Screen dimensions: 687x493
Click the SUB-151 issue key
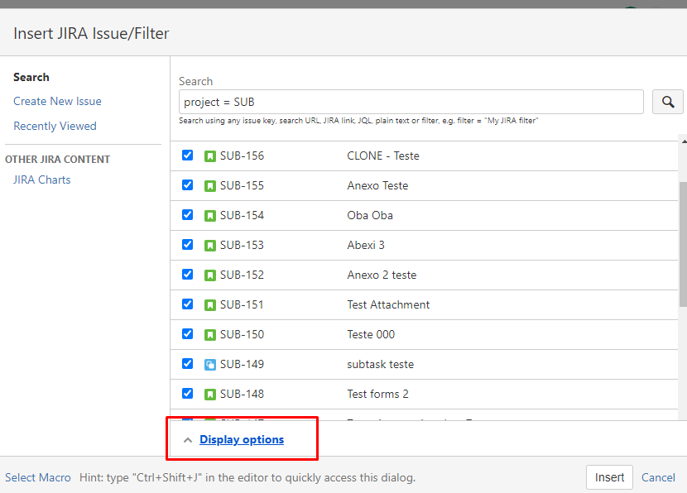242,304
